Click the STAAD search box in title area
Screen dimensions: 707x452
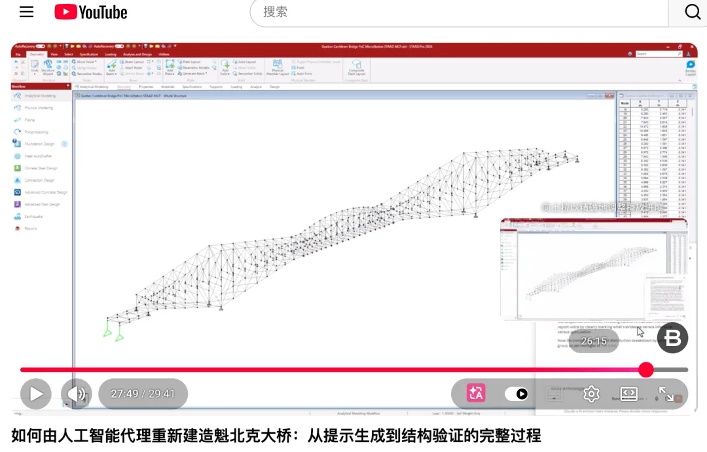pyautogui.click(x=659, y=54)
